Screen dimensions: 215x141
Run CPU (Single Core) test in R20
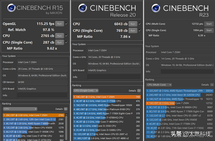[x=133, y=31]
